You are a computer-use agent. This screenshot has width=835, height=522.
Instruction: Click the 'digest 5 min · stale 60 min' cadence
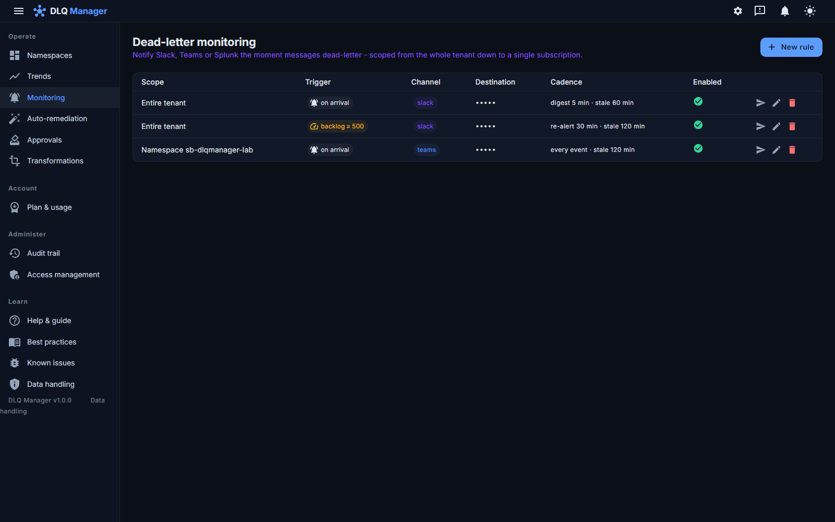[x=592, y=103]
